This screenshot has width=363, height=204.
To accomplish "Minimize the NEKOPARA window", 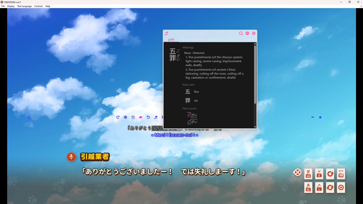I will 341,2.
